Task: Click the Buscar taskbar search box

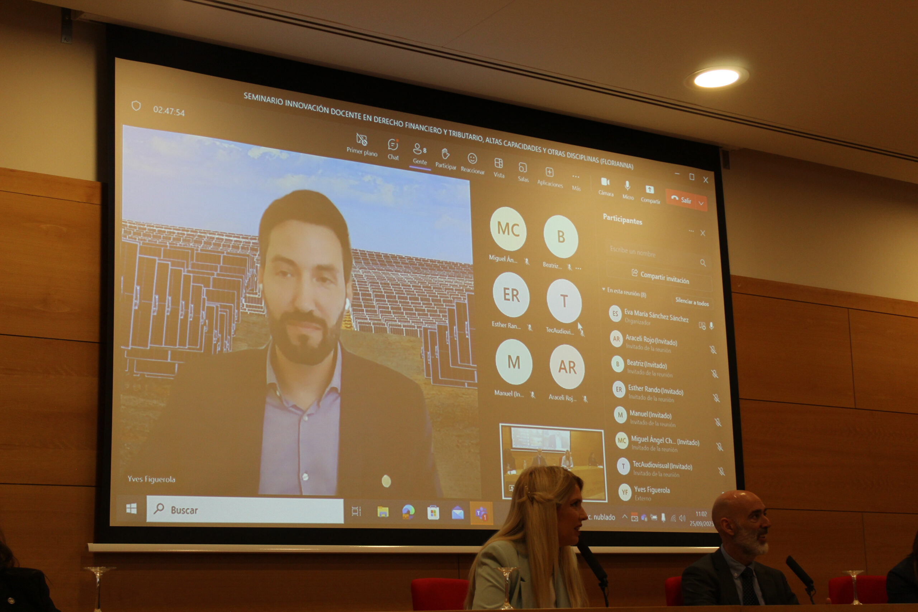Action: 245,509
